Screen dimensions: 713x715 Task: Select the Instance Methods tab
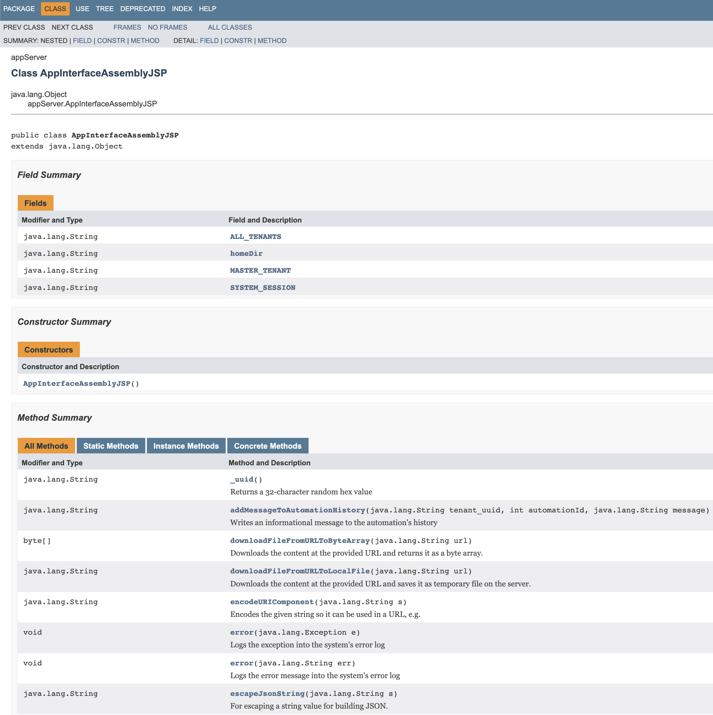click(x=186, y=446)
